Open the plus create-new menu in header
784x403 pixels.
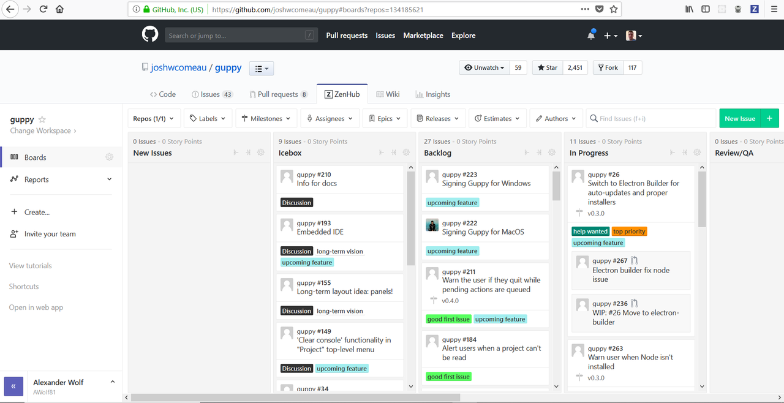click(x=611, y=36)
